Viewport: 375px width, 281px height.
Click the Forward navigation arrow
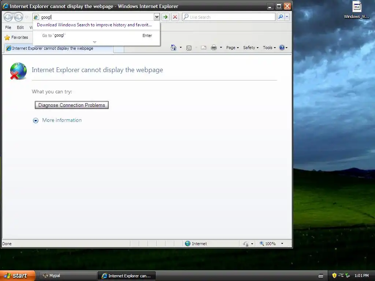(x=18, y=17)
